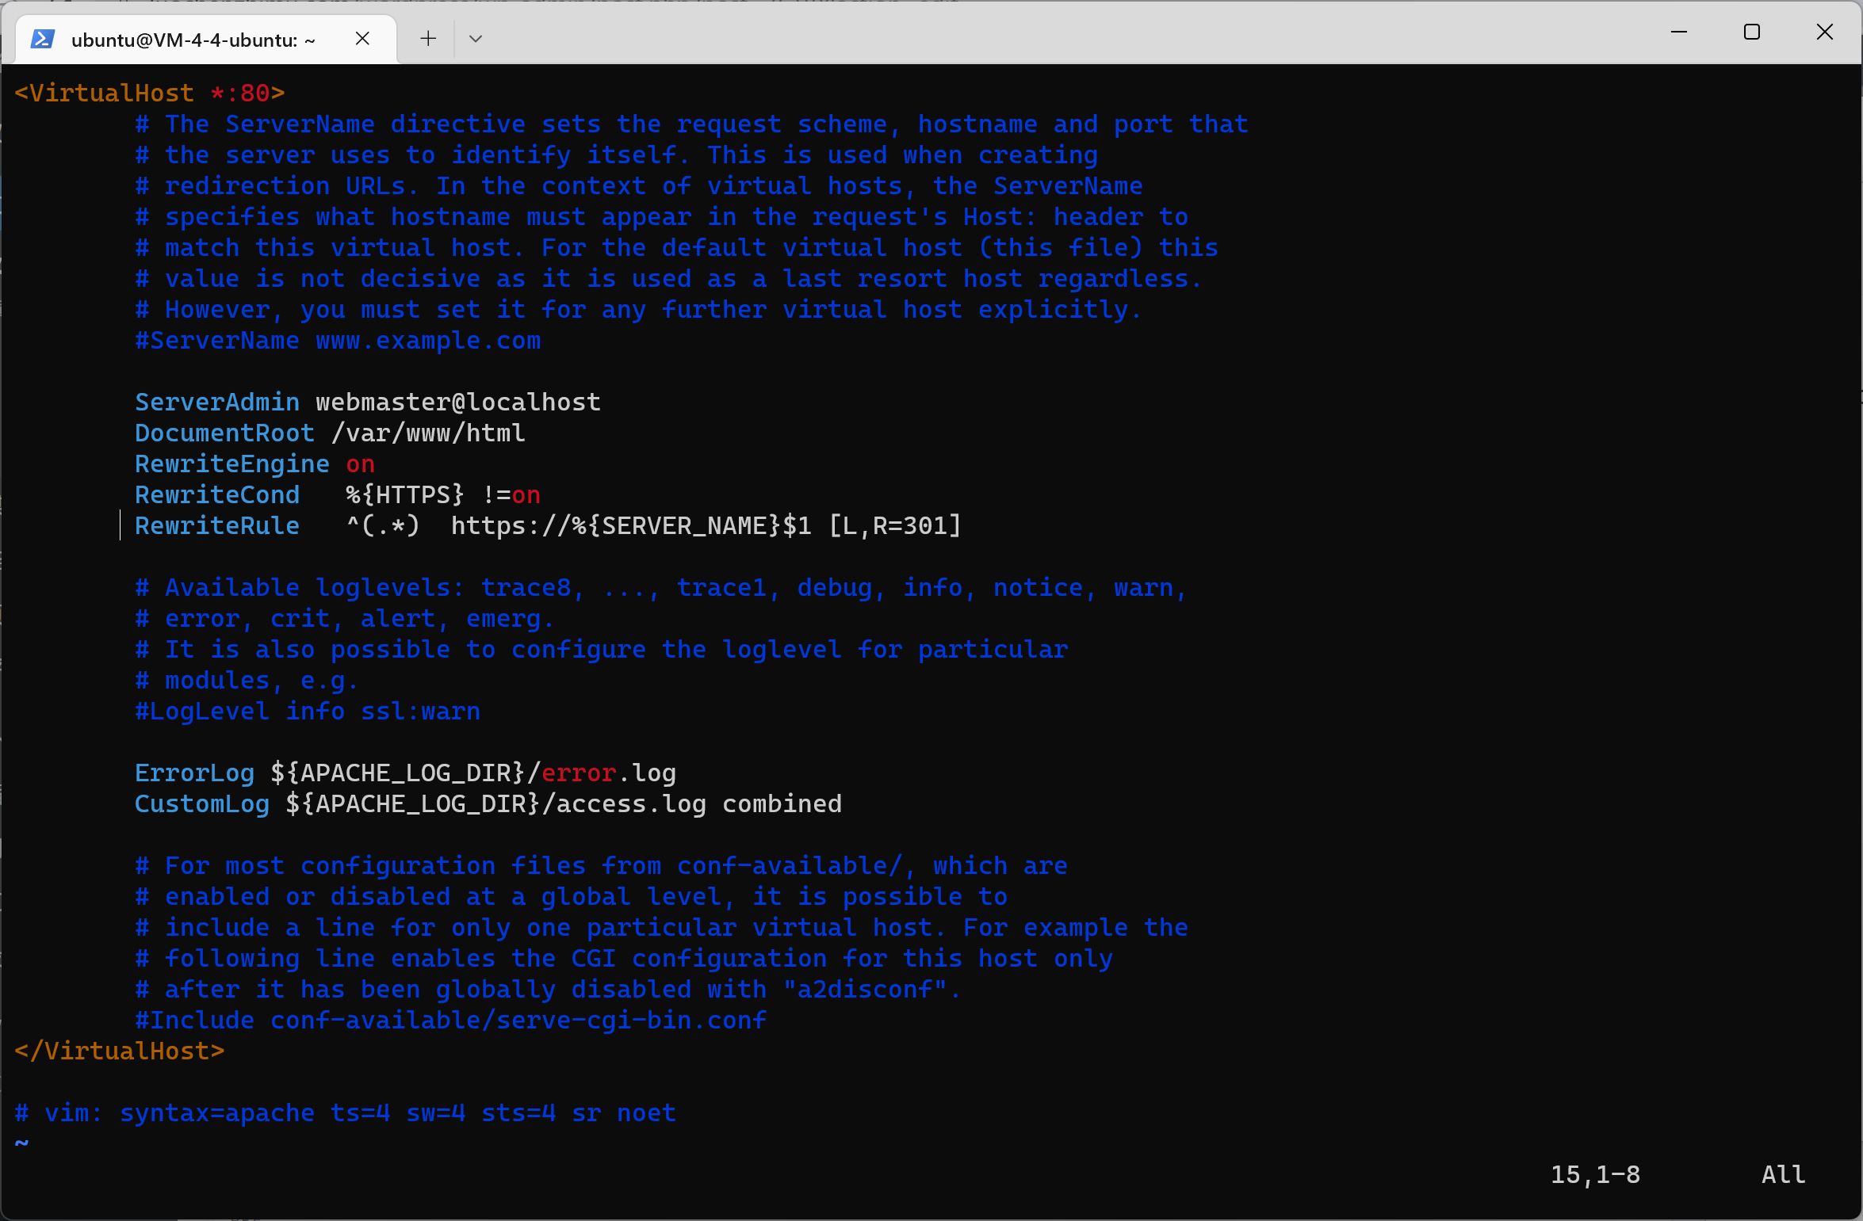Open the new tab profile dropdown
Image resolution: width=1863 pixels, height=1221 pixels.
click(x=476, y=38)
